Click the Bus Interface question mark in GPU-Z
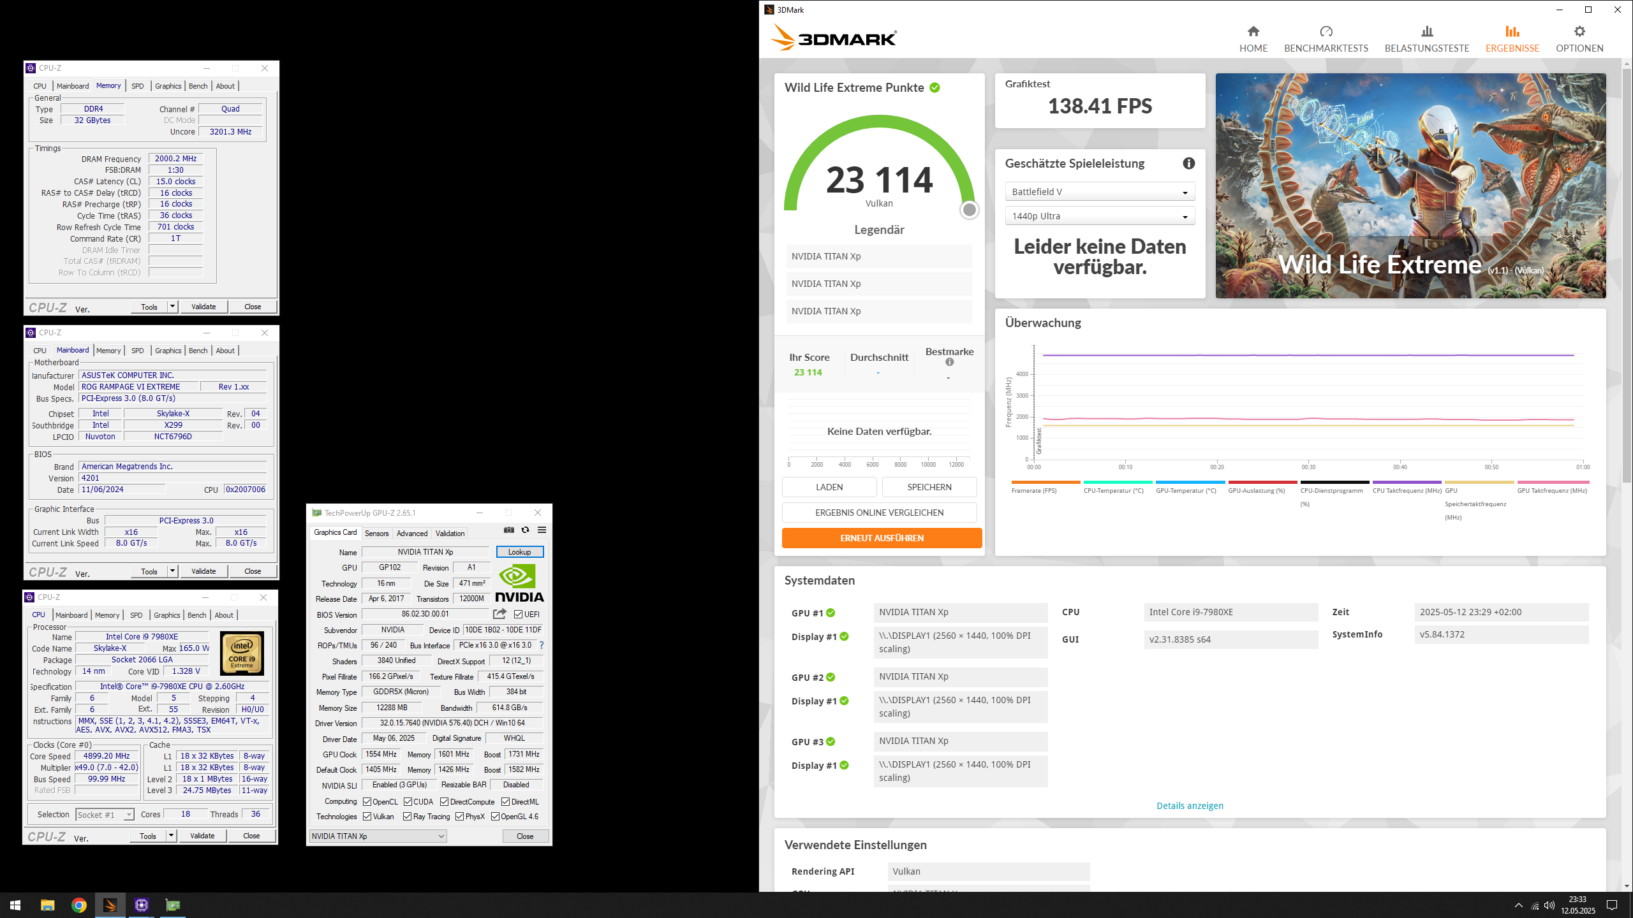The image size is (1633, 918). point(542,645)
